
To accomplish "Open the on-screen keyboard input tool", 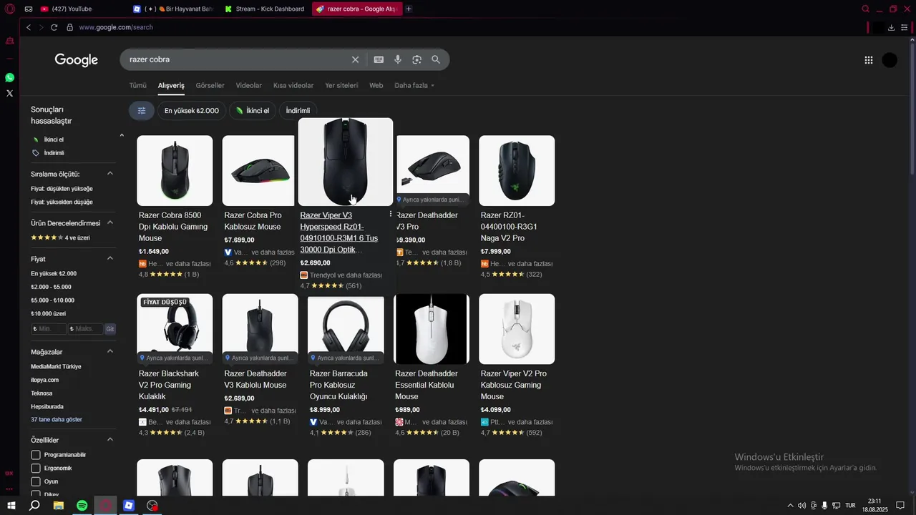I will 379,59.
